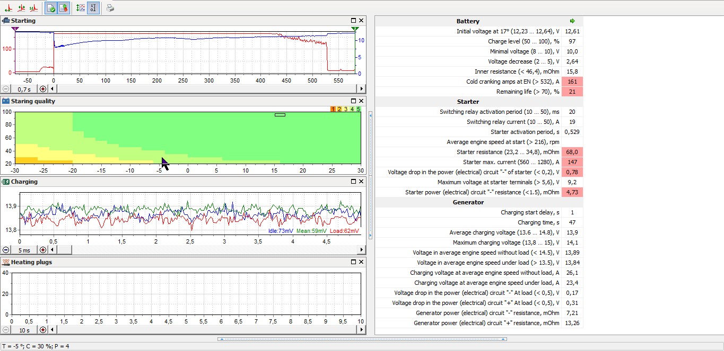This screenshot has width=724, height=351.
Task: Toggle the 1/0 numeric cursor toolbar button
Action: click(93, 8)
